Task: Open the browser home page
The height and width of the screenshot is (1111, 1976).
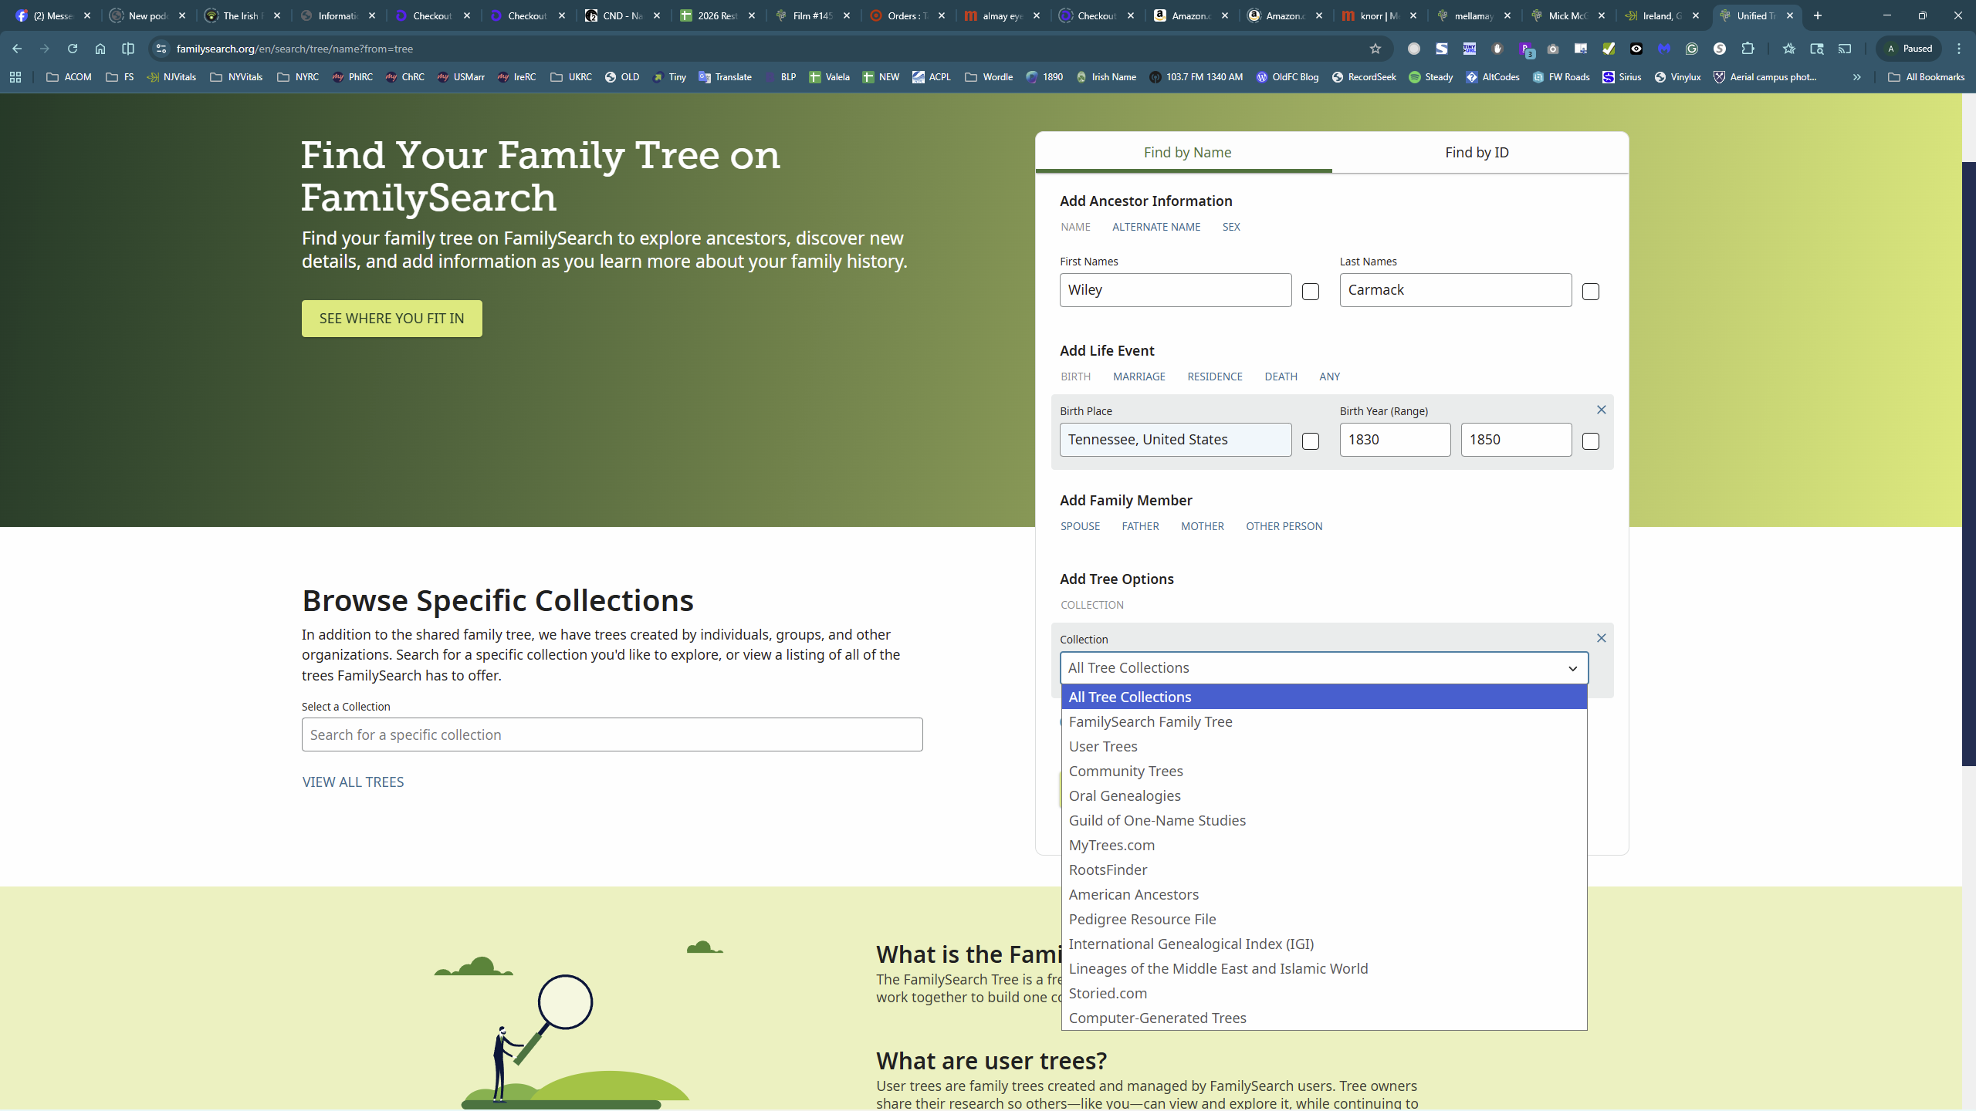Action: pyautogui.click(x=100, y=49)
